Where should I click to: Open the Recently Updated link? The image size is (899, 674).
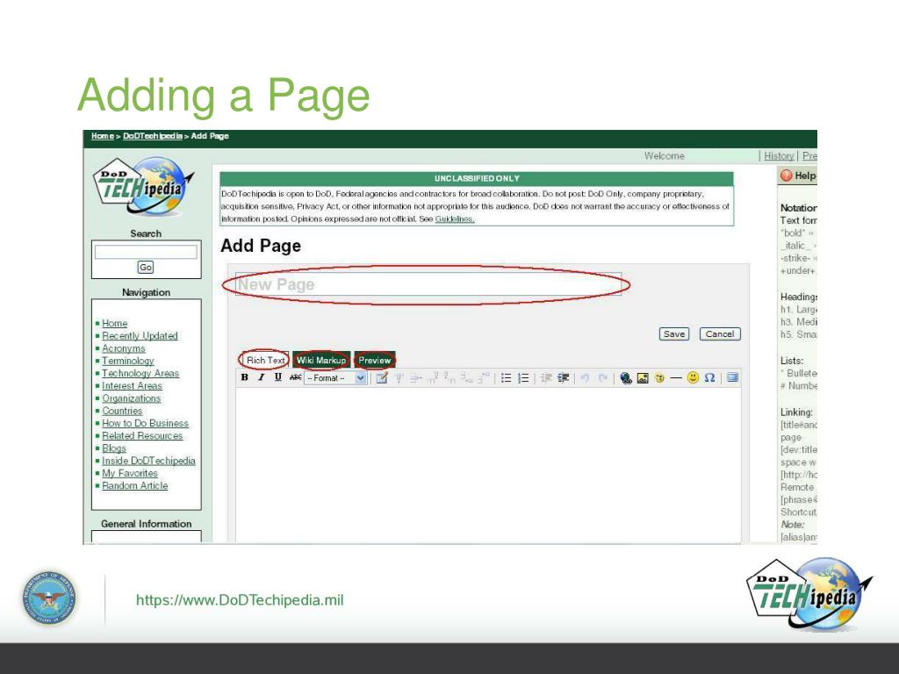tap(140, 336)
